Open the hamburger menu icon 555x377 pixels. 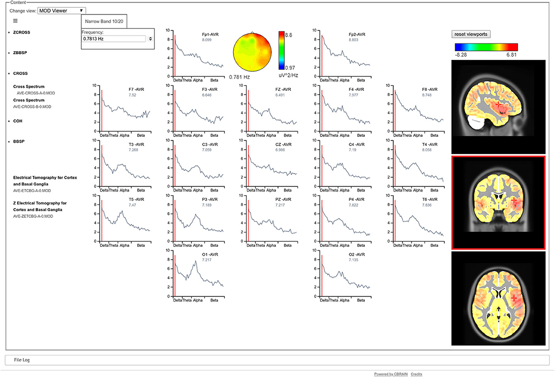tap(15, 21)
